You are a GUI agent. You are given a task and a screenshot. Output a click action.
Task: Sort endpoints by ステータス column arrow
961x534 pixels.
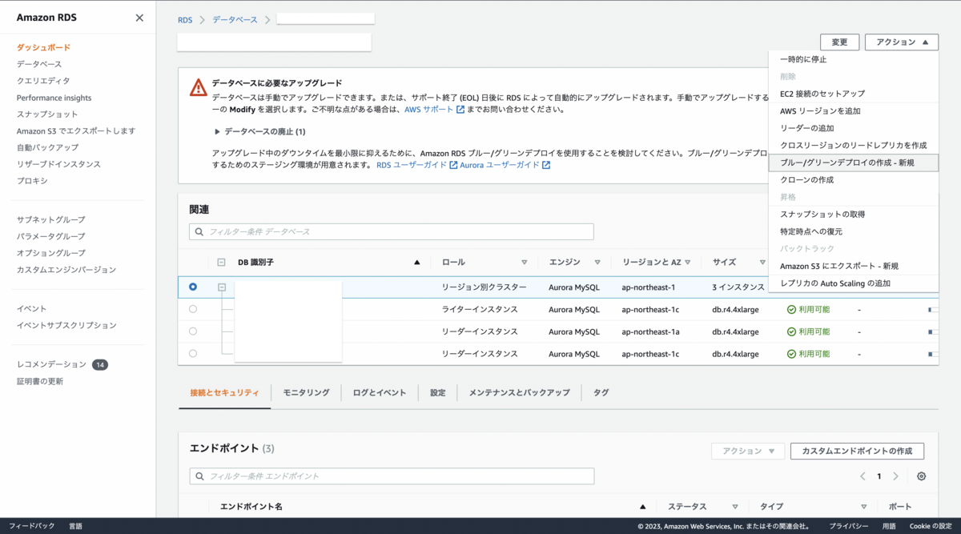(x=735, y=507)
